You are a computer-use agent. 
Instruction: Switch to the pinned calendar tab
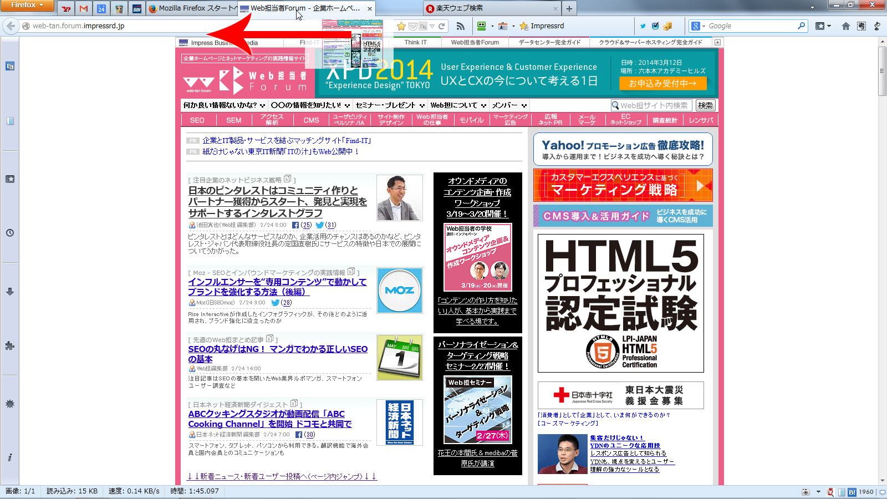(101, 8)
